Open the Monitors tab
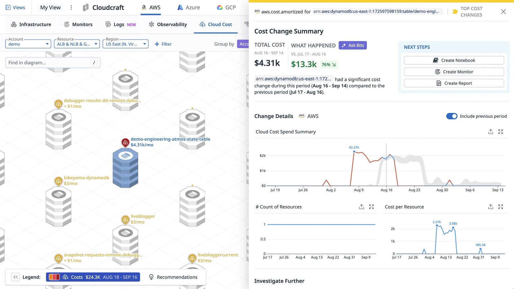514x289 pixels. coord(78,24)
